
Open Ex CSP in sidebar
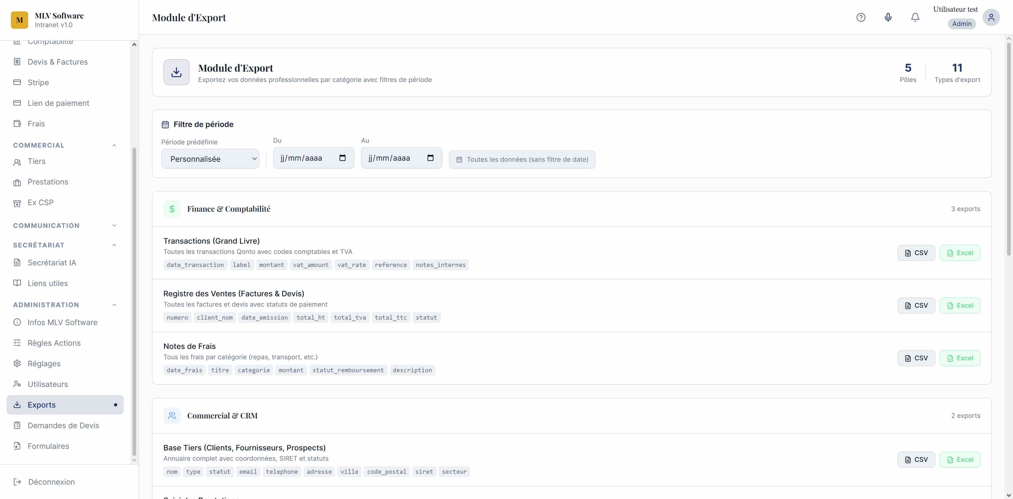point(65,202)
